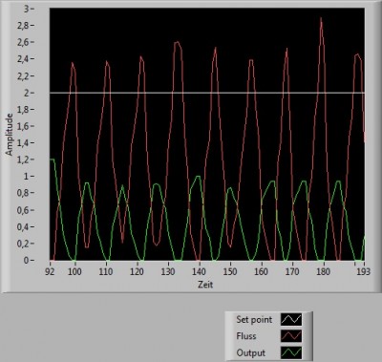Click the highest red Fluss peak near 180
The image size is (382, 362).
321,20
